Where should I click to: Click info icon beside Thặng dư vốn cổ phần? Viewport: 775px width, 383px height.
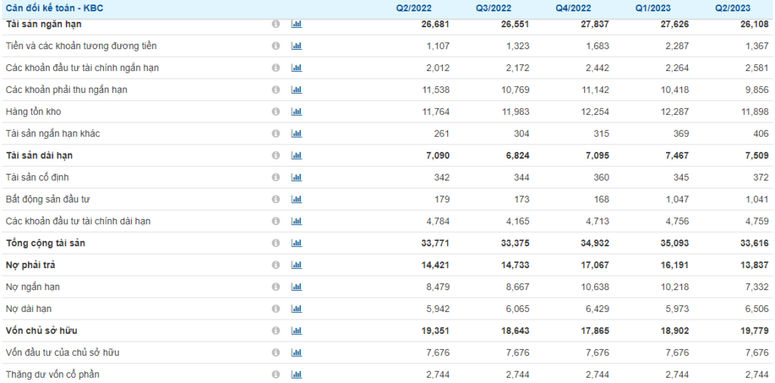point(275,375)
